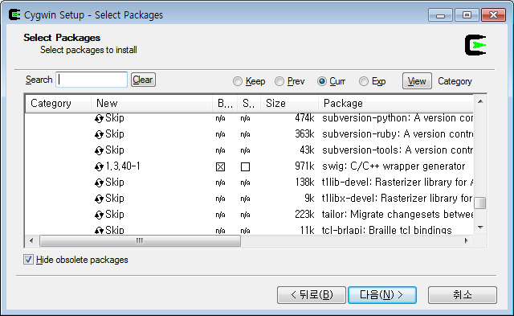The width and height of the screenshot is (514, 316).
Task: Toggle Hide obsolete packages checkbox
Action: pyautogui.click(x=28, y=260)
